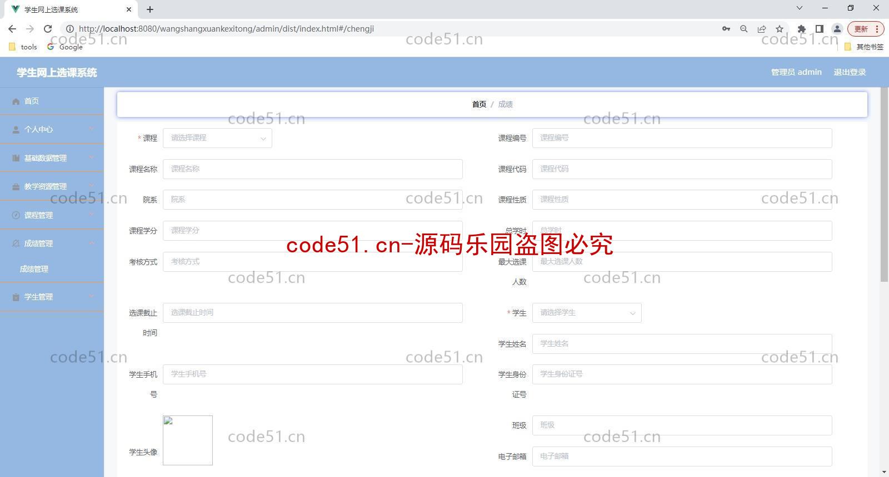
Task: Focus the 课程编号 input field
Action: (682, 138)
